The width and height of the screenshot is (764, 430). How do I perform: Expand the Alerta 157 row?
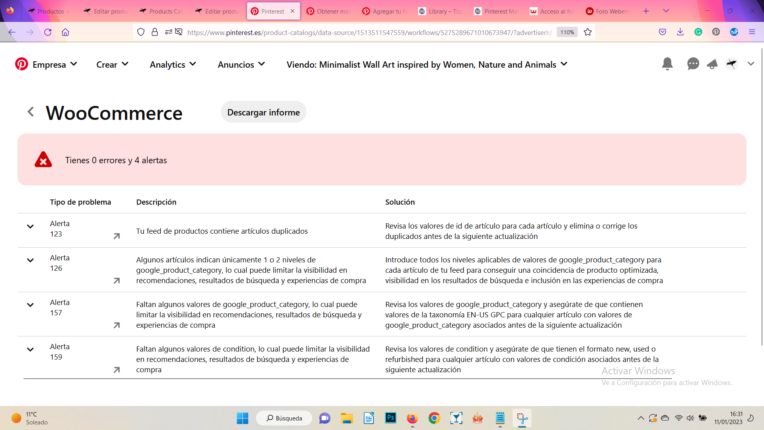point(30,305)
